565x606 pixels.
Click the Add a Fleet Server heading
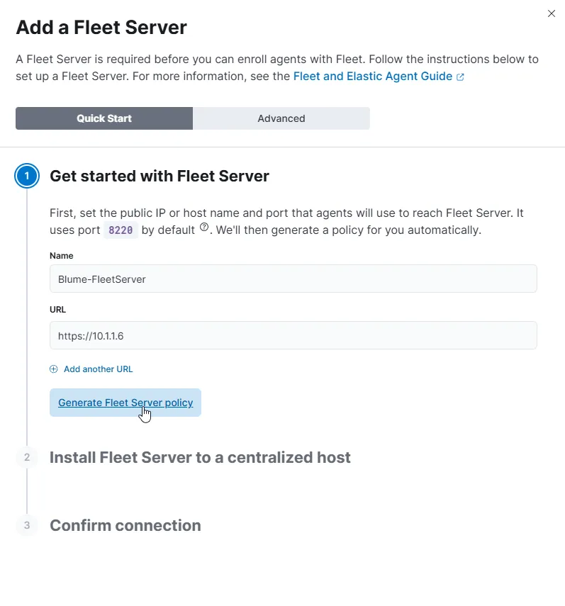click(101, 28)
